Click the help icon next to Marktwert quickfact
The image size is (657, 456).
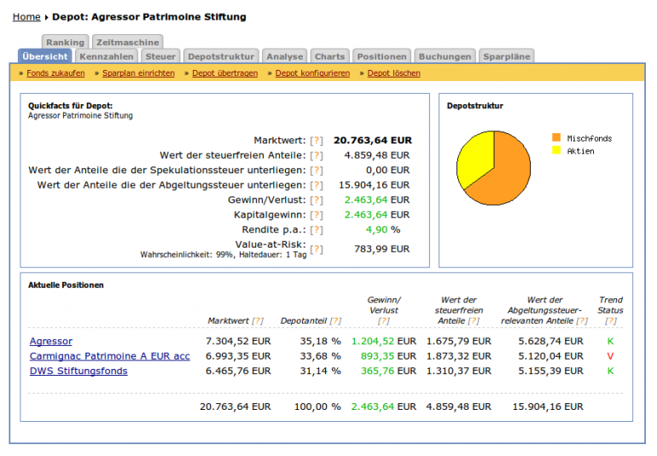click(317, 141)
